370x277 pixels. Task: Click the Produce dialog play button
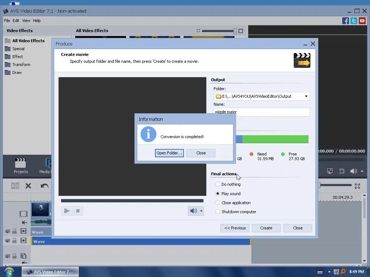tap(67, 211)
